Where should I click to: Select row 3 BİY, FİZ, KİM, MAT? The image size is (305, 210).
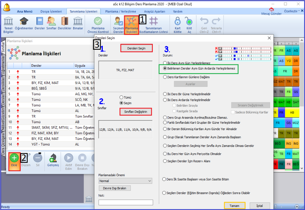(51, 83)
